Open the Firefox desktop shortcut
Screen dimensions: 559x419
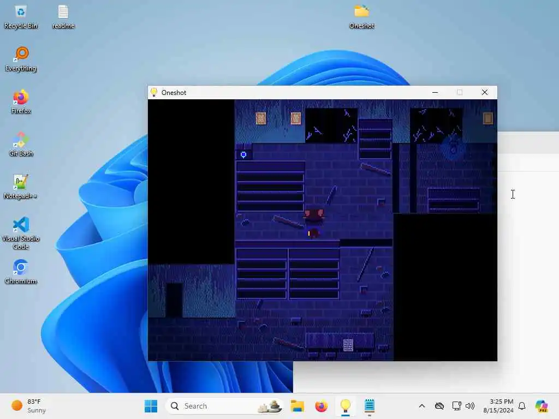point(21,102)
